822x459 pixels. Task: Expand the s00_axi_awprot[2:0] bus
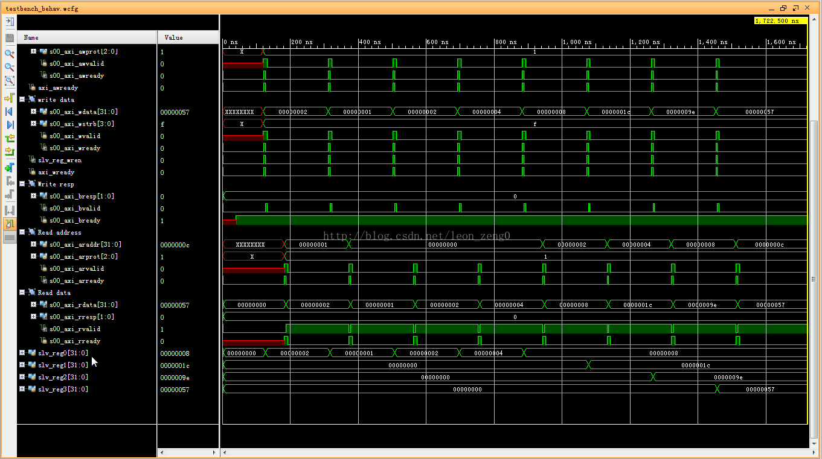pyautogui.click(x=33, y=51)
